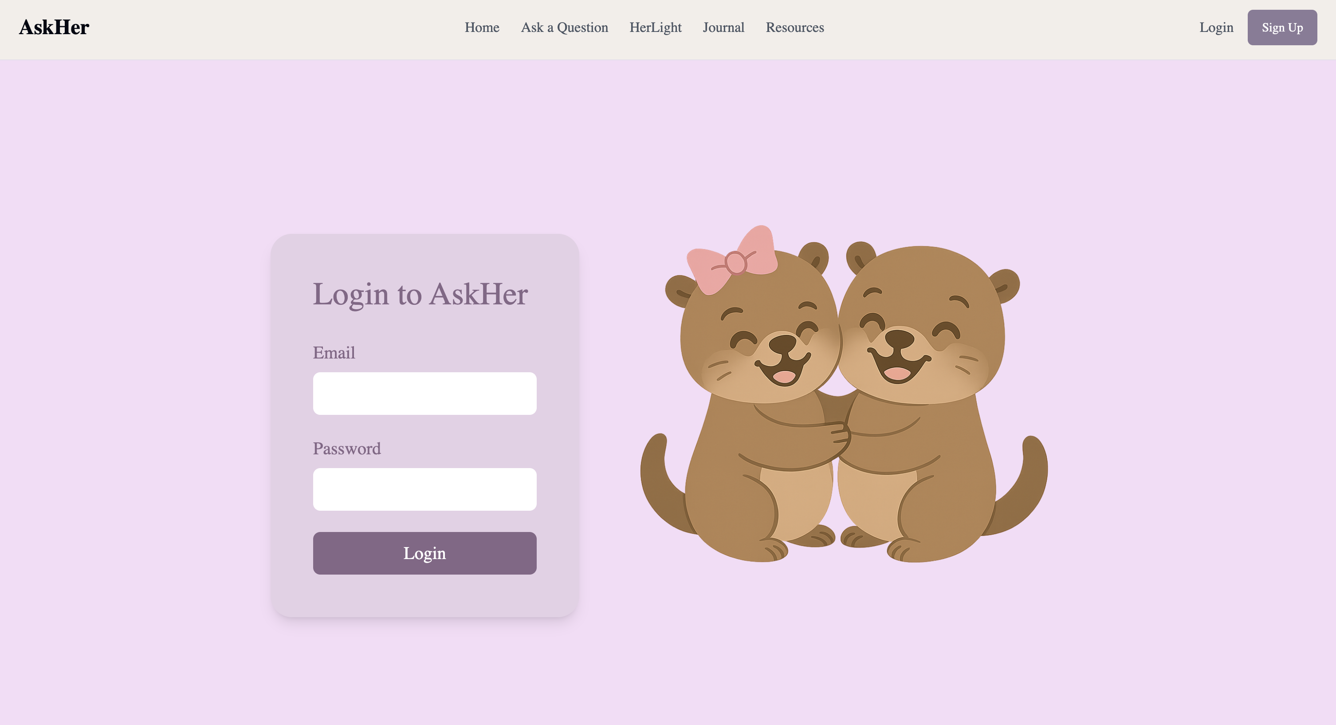Select the Login to AskHer heading

point(420,294)
